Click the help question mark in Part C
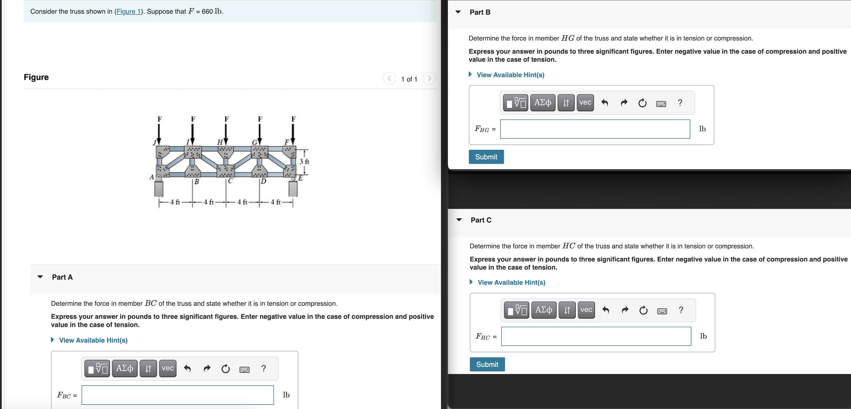Viewport: 851px width, 409px height. coord(681,310)
